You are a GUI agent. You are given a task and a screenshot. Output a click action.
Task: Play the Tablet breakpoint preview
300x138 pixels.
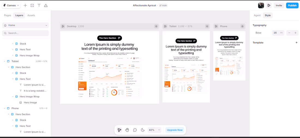165,26
